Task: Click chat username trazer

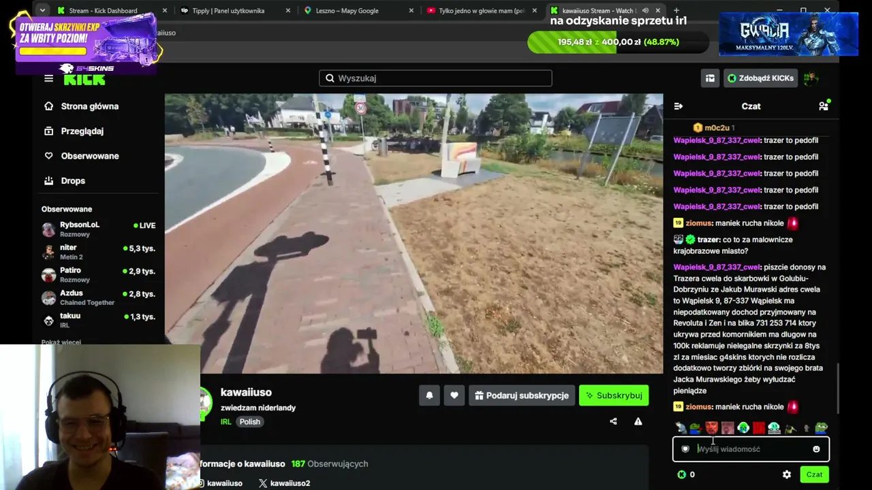Action: 709,240
